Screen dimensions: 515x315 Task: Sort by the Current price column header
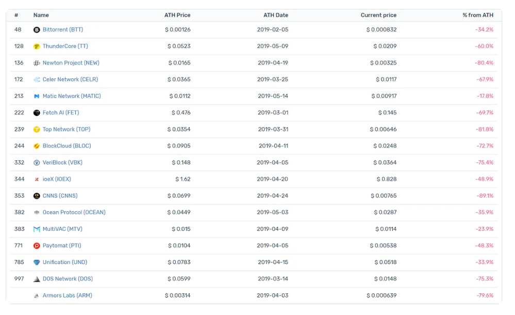(379, 15)
